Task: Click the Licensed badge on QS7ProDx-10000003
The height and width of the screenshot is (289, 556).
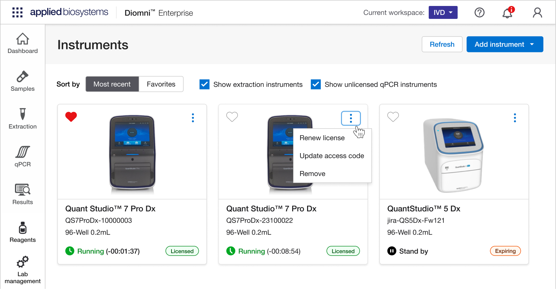Action: pyautogui.click(x=182, y=251)
